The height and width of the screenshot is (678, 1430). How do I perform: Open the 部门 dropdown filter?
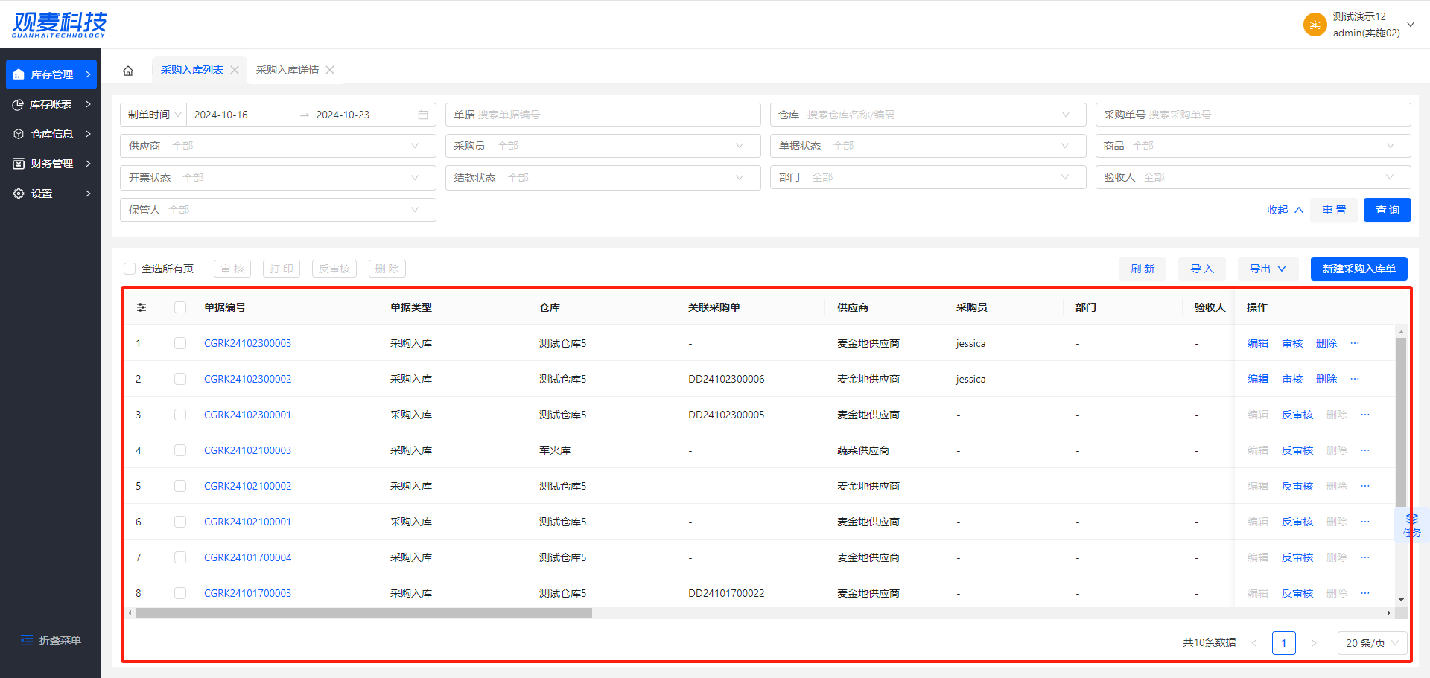pos(927,177)
